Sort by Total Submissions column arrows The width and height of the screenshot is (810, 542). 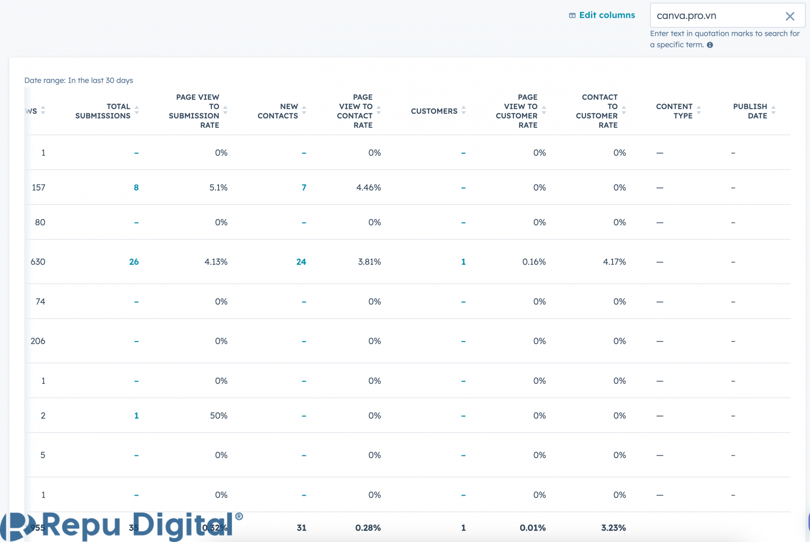[137, 110]
